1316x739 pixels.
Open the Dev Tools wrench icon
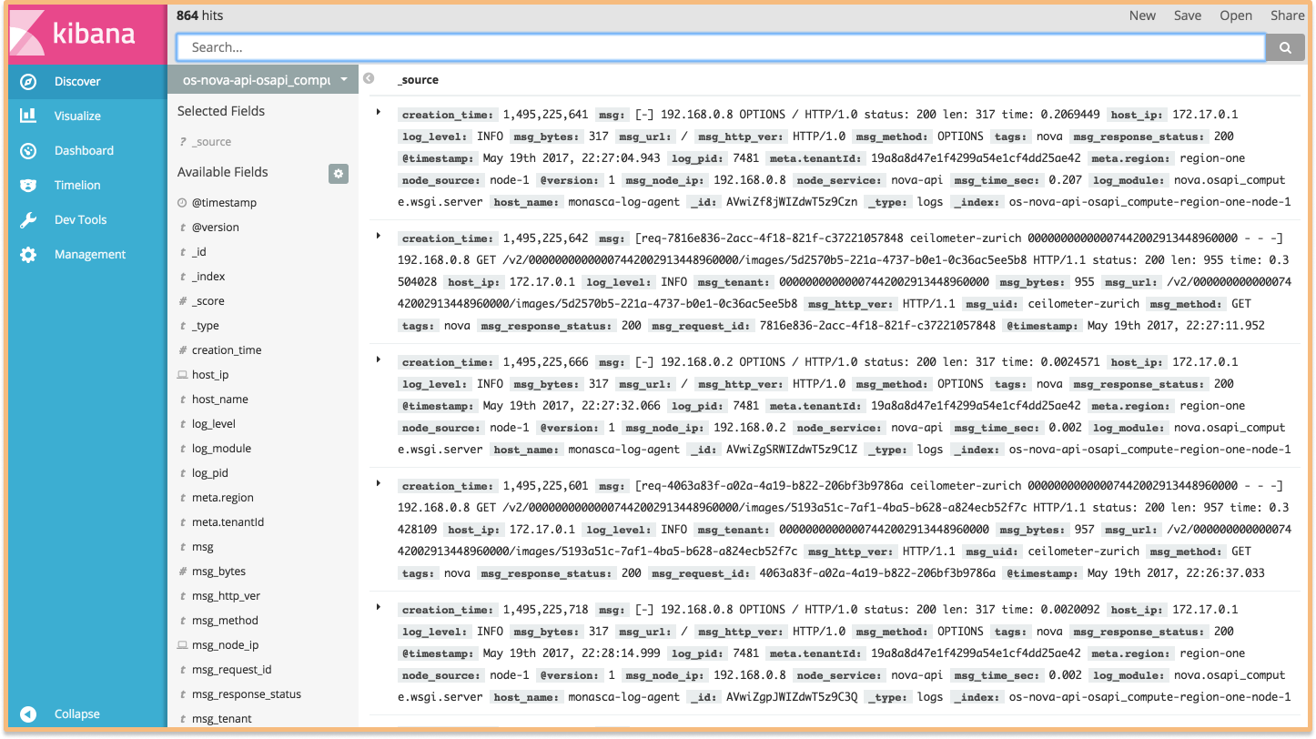click(x=28, y=219)
